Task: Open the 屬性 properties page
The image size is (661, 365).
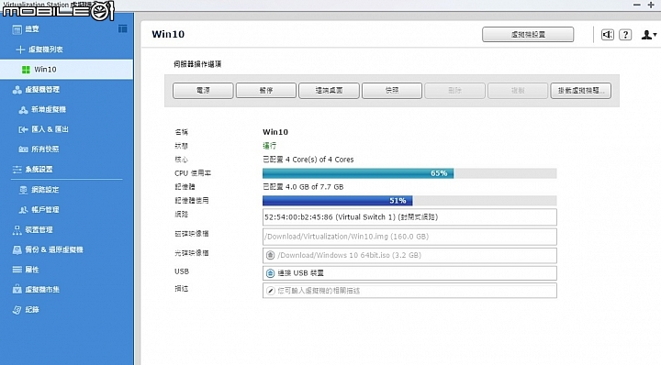Action: pyautogui.click(x=26, y=270)
